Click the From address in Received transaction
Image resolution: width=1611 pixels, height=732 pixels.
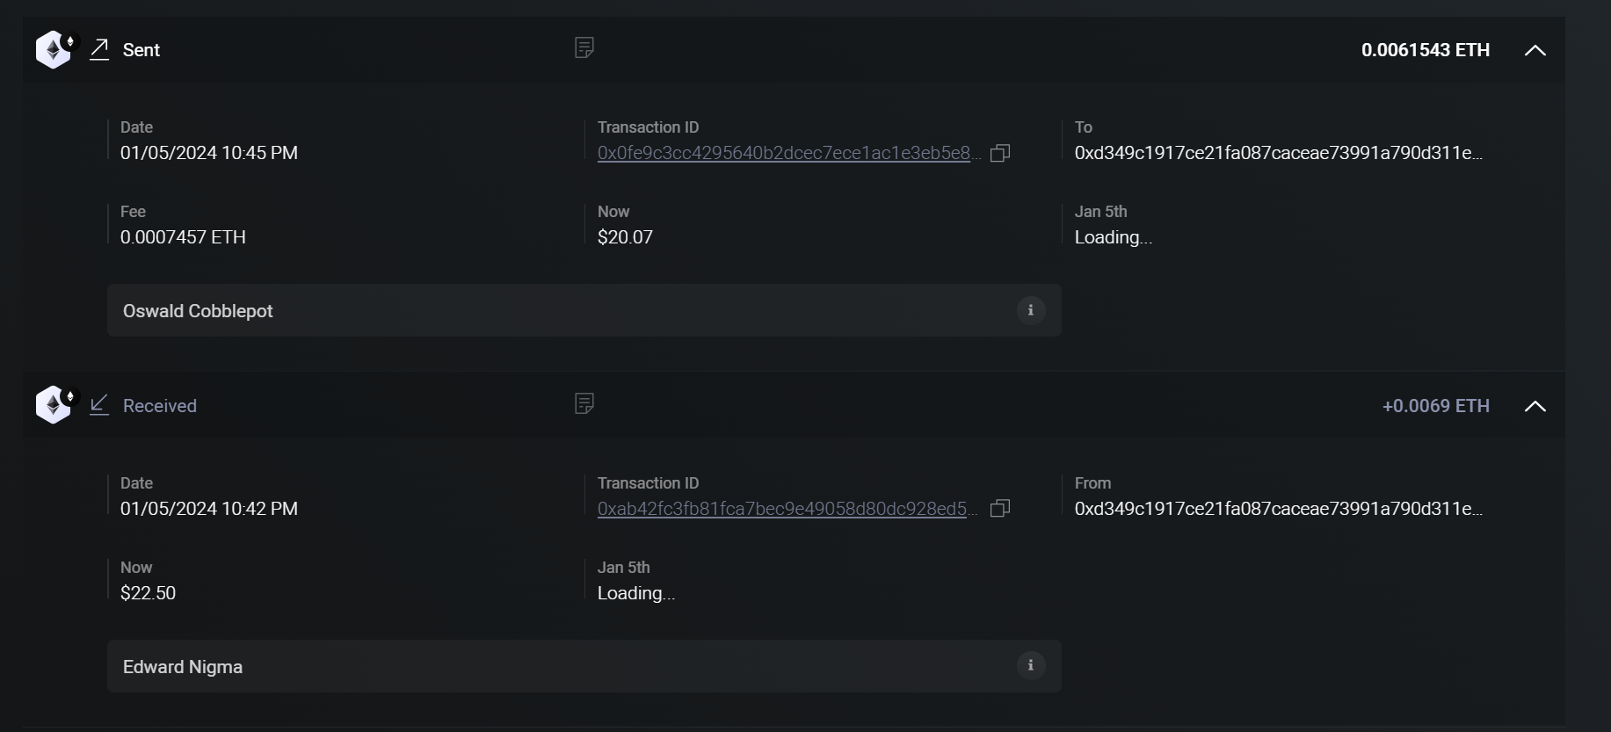pyautogui.click(x=1278, y=509)
